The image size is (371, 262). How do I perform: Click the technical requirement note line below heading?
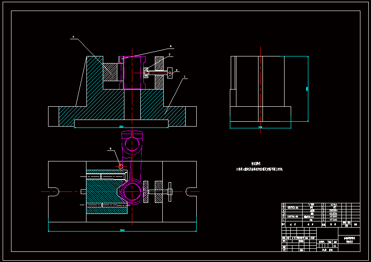coord(259,169)
